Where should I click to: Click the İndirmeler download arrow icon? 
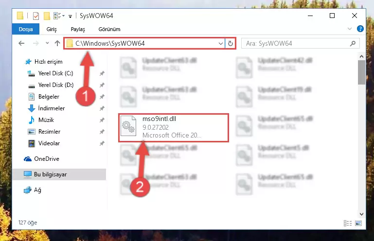pos(32,108)
